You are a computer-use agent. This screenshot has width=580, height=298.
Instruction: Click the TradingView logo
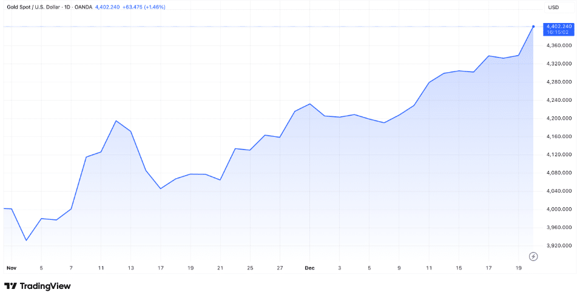coord(38,286)
